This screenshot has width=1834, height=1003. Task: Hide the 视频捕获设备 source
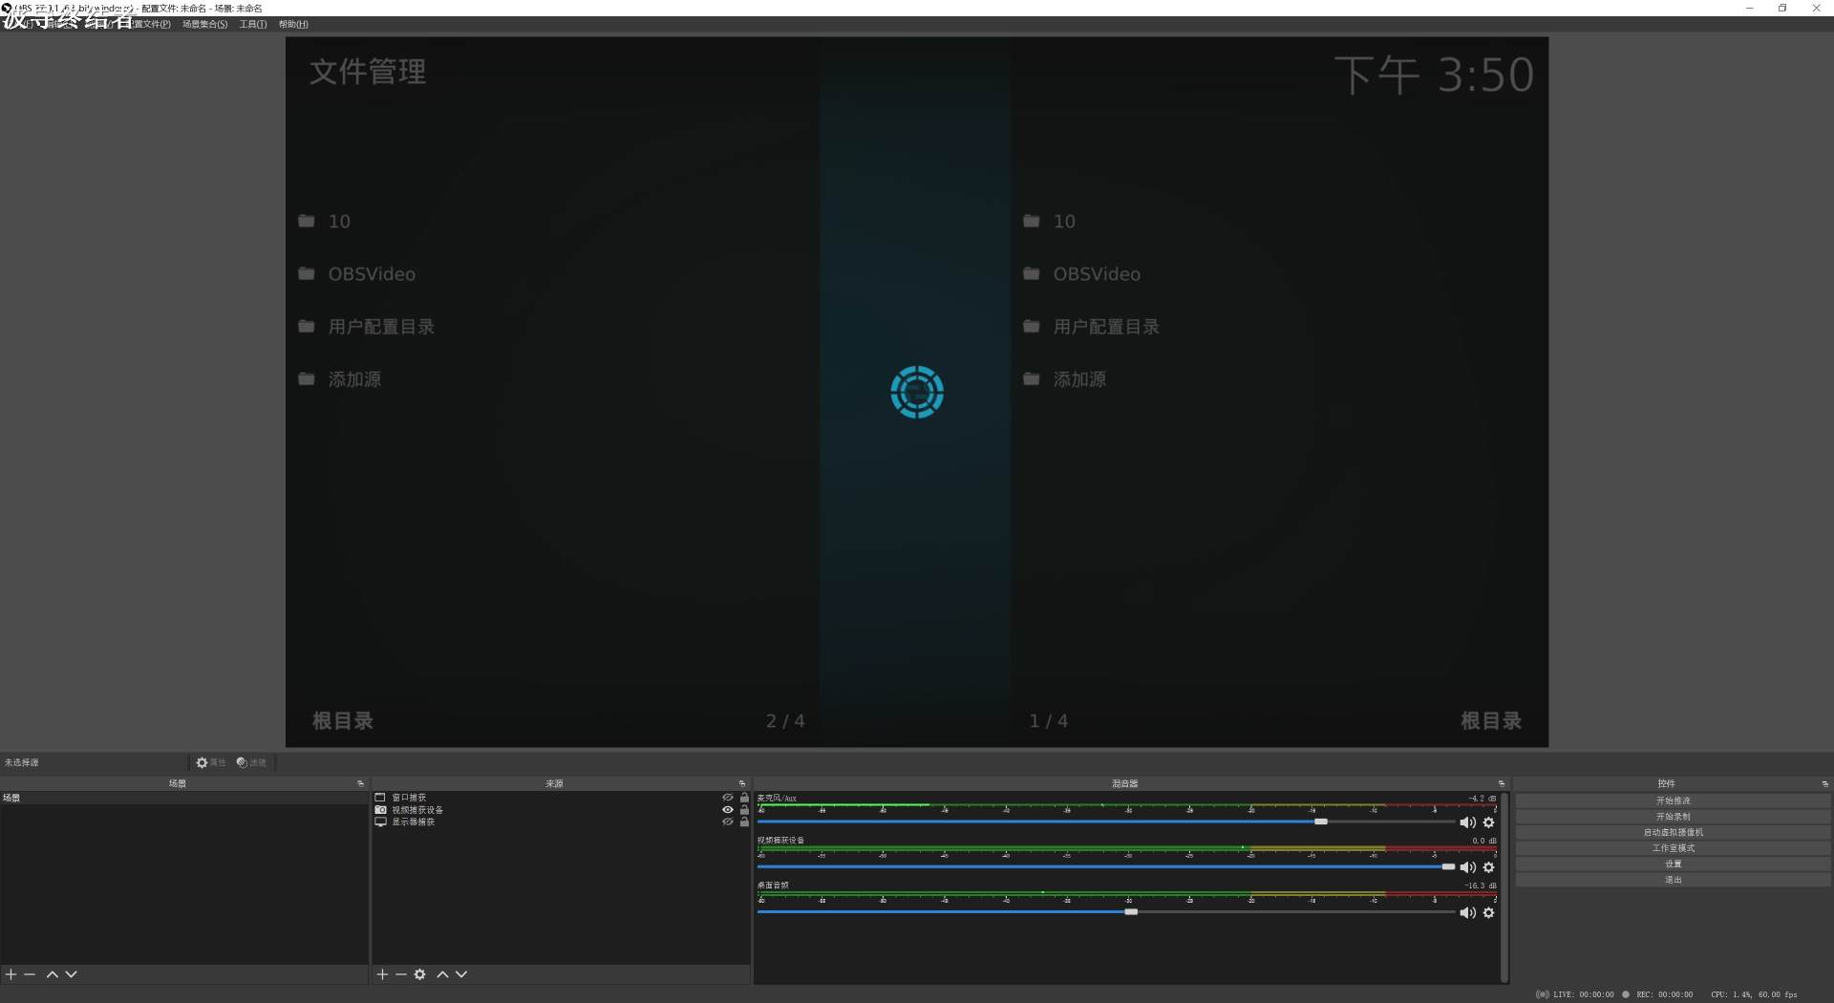point(728,809)
